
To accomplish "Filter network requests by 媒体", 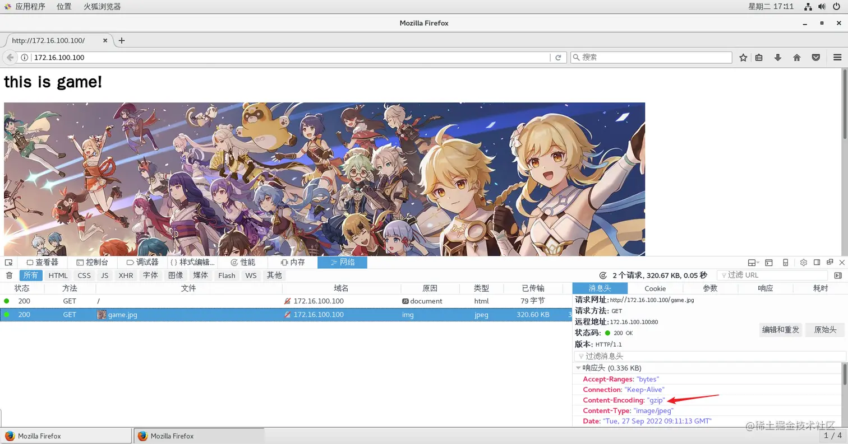I will pos(200,275).
